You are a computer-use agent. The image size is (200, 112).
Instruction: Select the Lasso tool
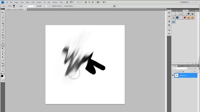tap(3, 18)
